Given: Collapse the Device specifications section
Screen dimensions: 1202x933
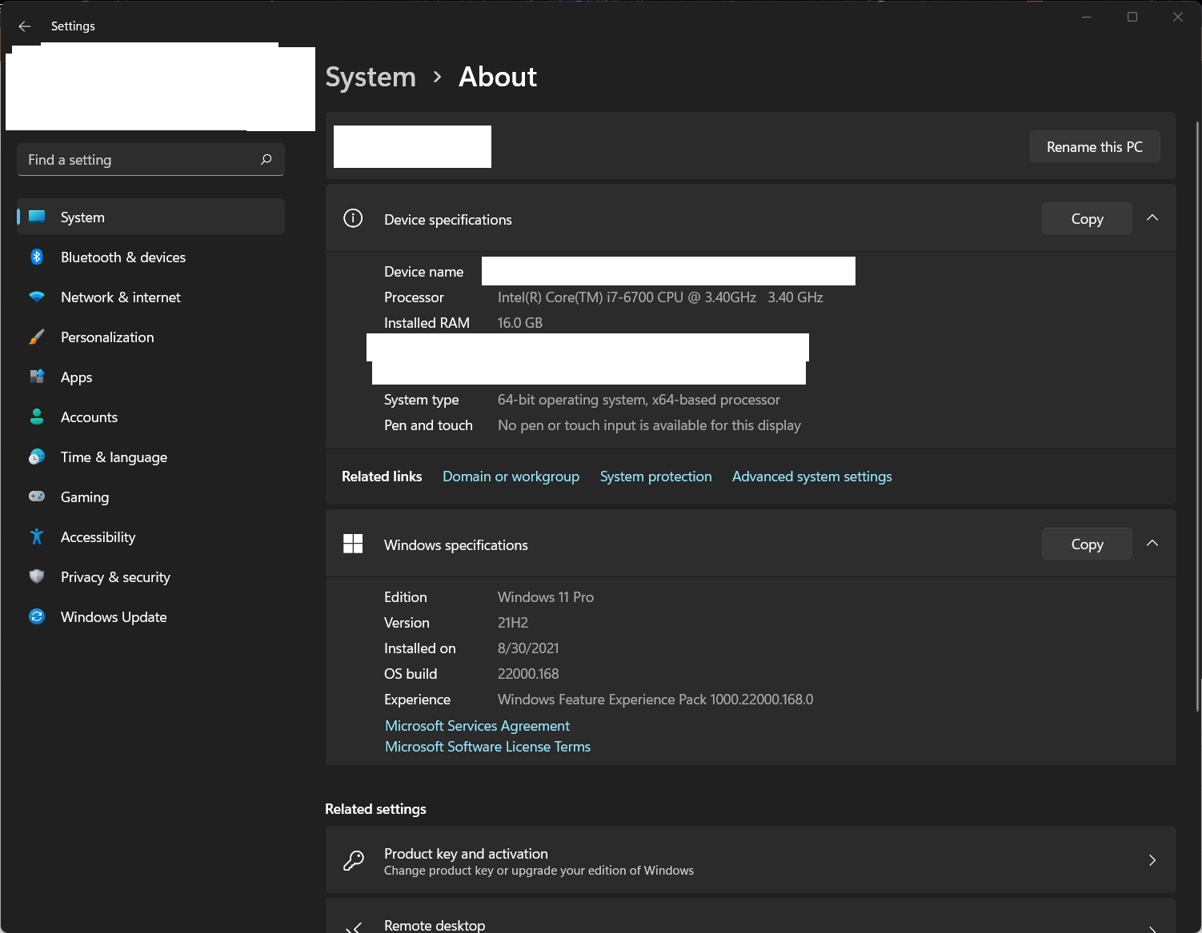Looking at the screenshot, I should (1152, 217).
